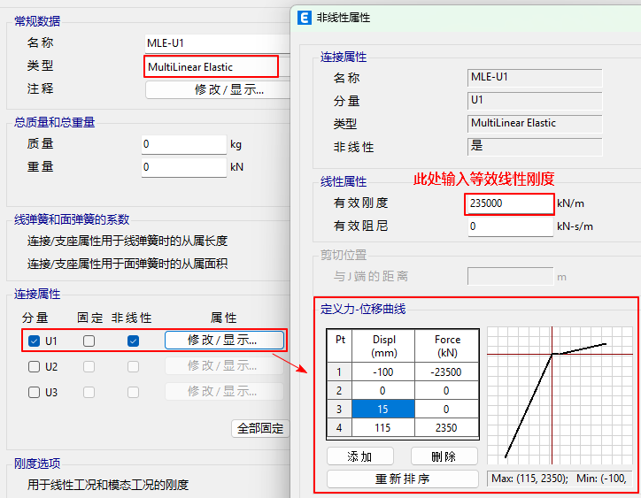Select the Displ cell with value 115
Image resolution: width=641 pixels, height=498 pixels.
click(383, 428)
